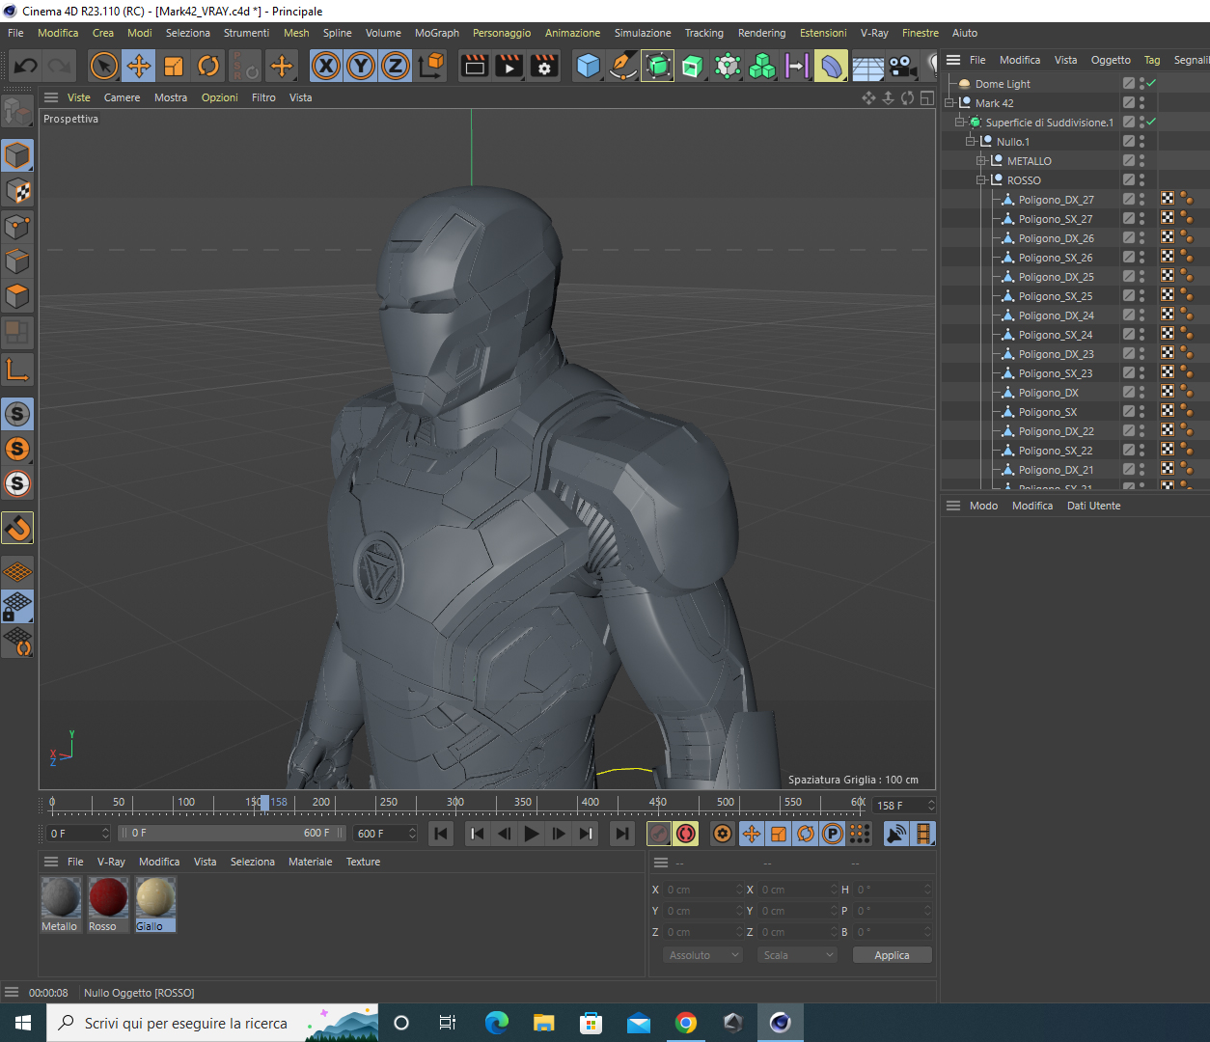
Task: Select the Metallo material thumbnail
Action: [x=61, y=897]
